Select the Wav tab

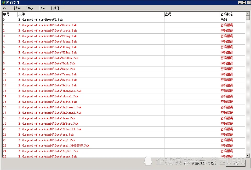point(44,8)
